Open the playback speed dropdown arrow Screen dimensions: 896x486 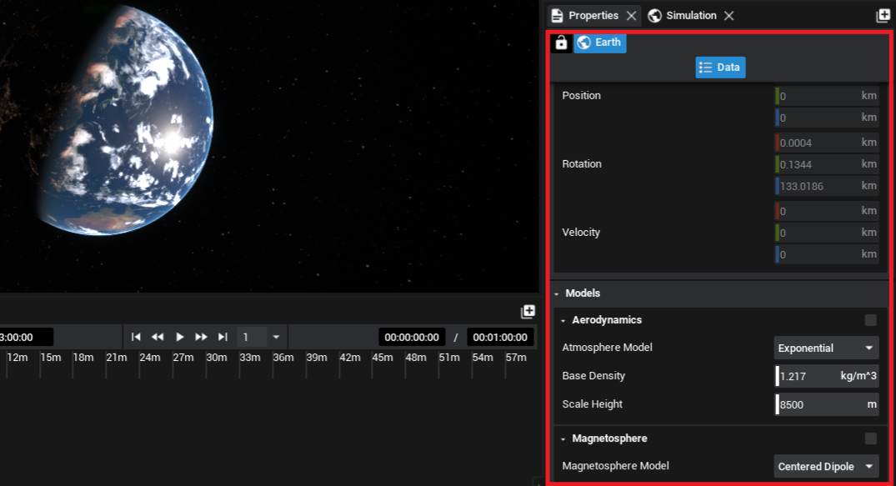click(276, 338)
